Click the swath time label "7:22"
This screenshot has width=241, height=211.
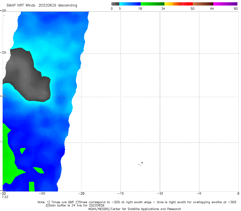(x=5, y=197)
